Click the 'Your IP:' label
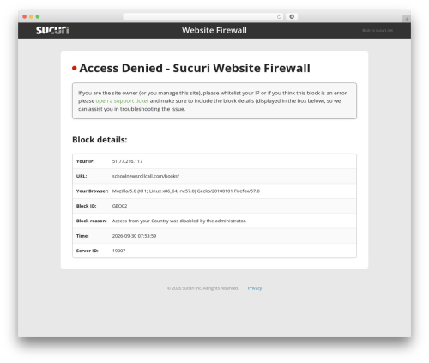The height and width of the screenshot is (363, 429). pos(85,161)
